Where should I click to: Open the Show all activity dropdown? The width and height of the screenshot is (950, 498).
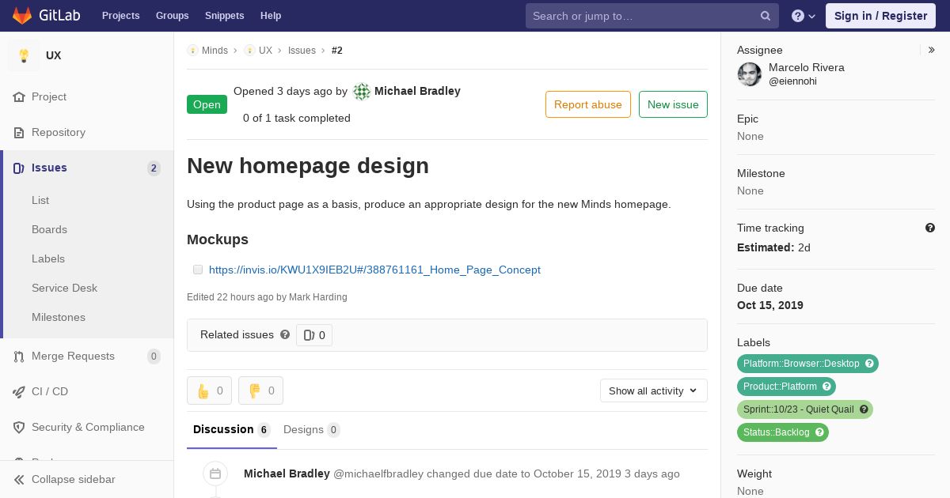pyautogui.click(x=653, y=390)
